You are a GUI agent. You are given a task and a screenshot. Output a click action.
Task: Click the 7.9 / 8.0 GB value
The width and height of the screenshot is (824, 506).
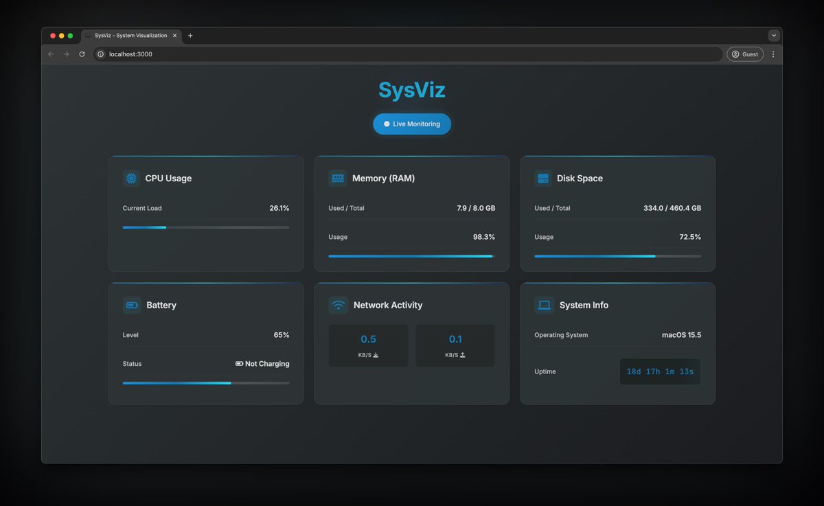pos(476,208)
